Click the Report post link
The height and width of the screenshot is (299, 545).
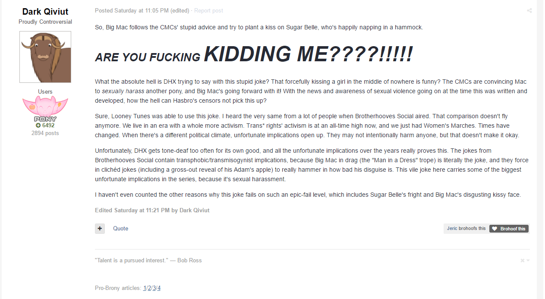tap(209, 10)
